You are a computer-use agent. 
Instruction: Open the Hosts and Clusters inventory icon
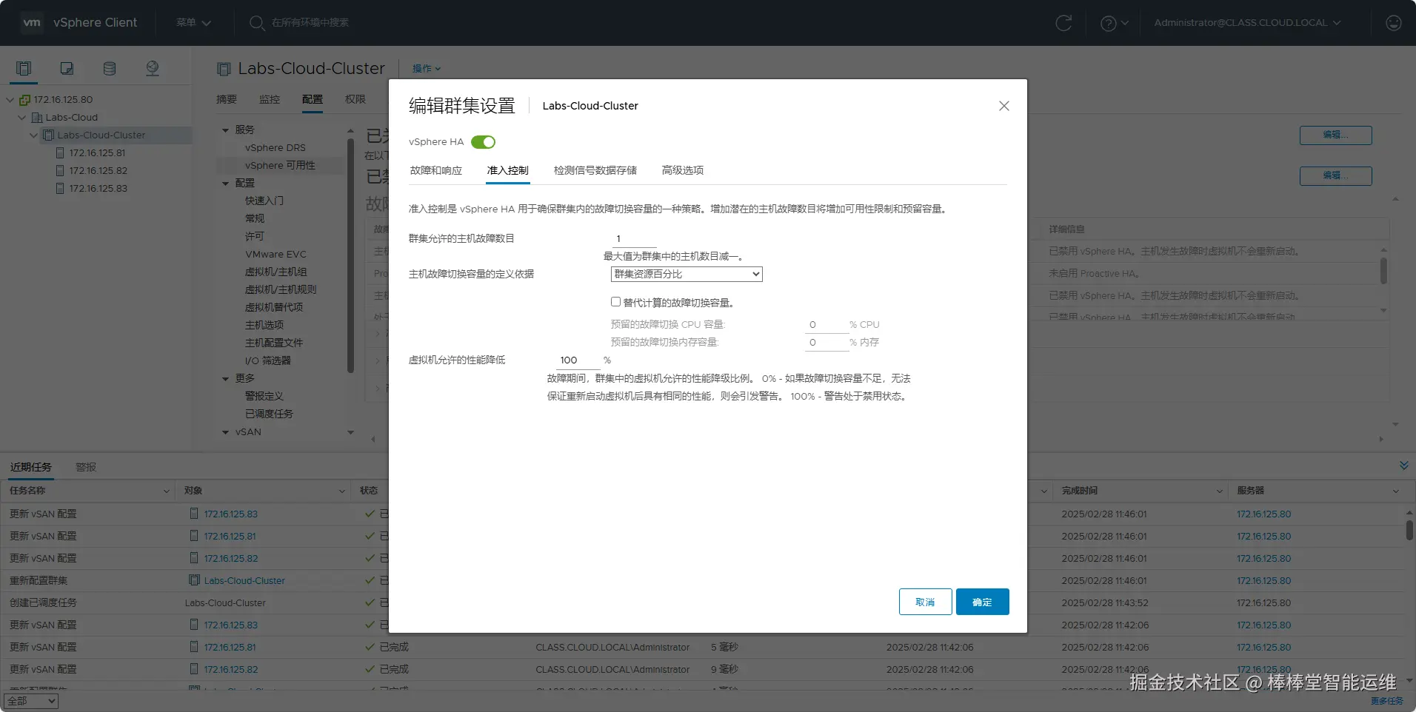24,69
